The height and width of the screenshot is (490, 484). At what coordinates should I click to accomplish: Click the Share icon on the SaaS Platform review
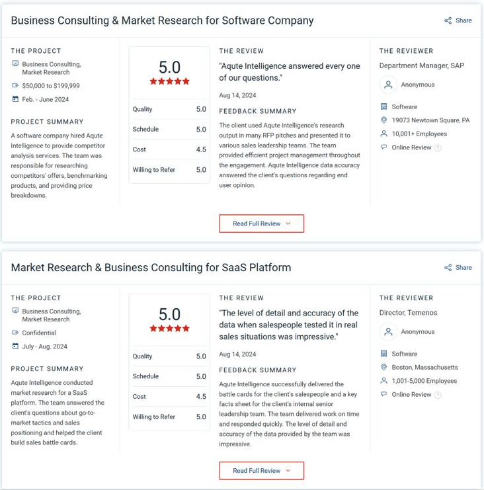coord(448,268)
